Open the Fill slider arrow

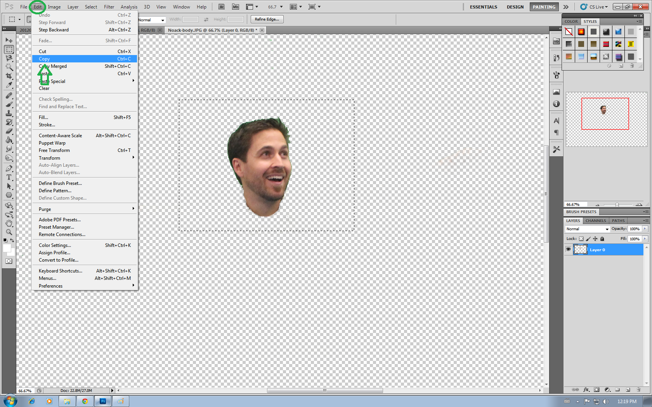[645, 239]
